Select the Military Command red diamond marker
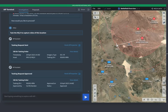This screenshot has width=168, height=112. click(154, 18)
